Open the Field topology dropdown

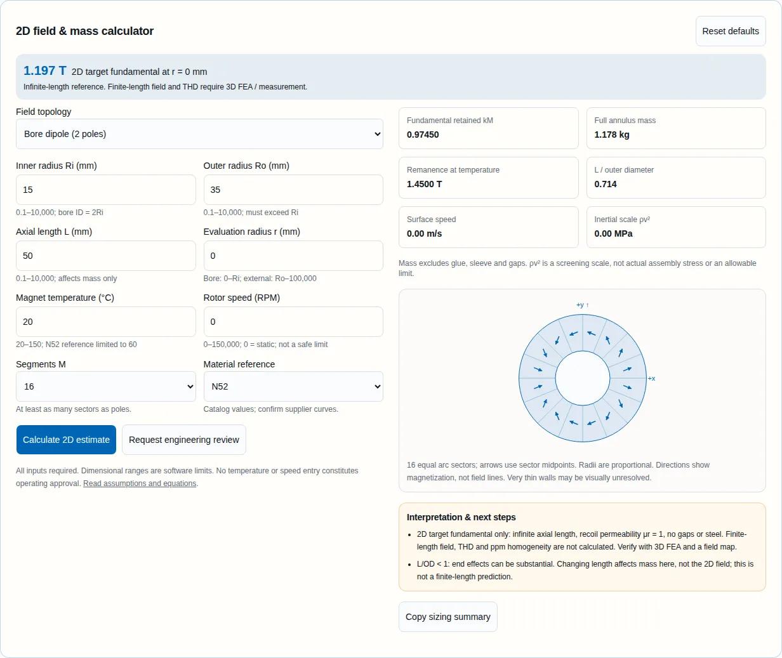coord(199,134)
